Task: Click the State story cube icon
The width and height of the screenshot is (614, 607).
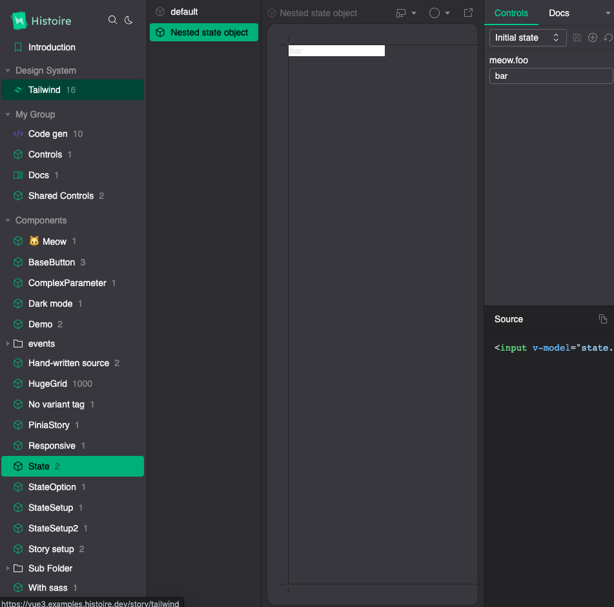Action: tap(18, 466)
